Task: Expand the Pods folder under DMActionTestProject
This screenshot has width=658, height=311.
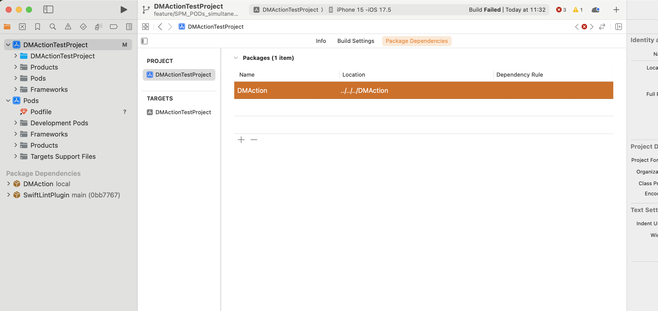Action: coord(15,78)
